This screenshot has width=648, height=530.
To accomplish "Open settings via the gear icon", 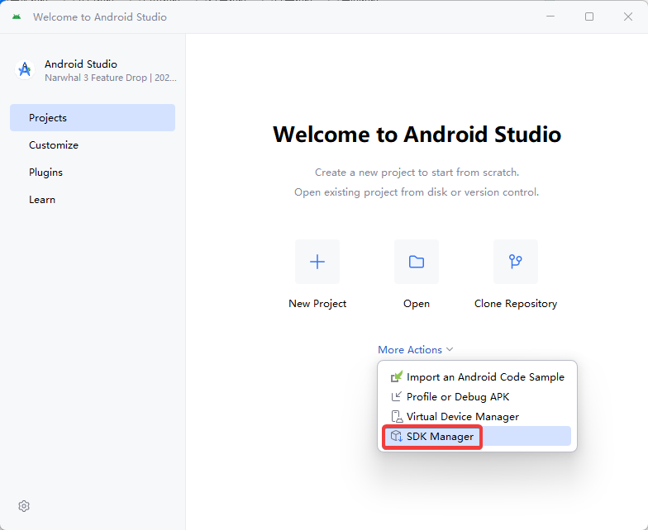I will click(x=24, y=506).
